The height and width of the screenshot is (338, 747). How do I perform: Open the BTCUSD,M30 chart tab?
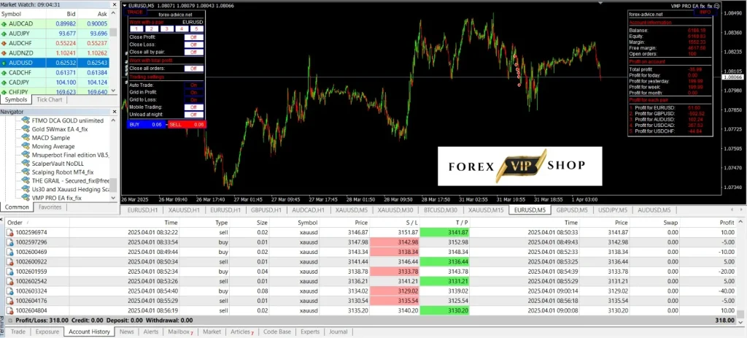[440, 210]
